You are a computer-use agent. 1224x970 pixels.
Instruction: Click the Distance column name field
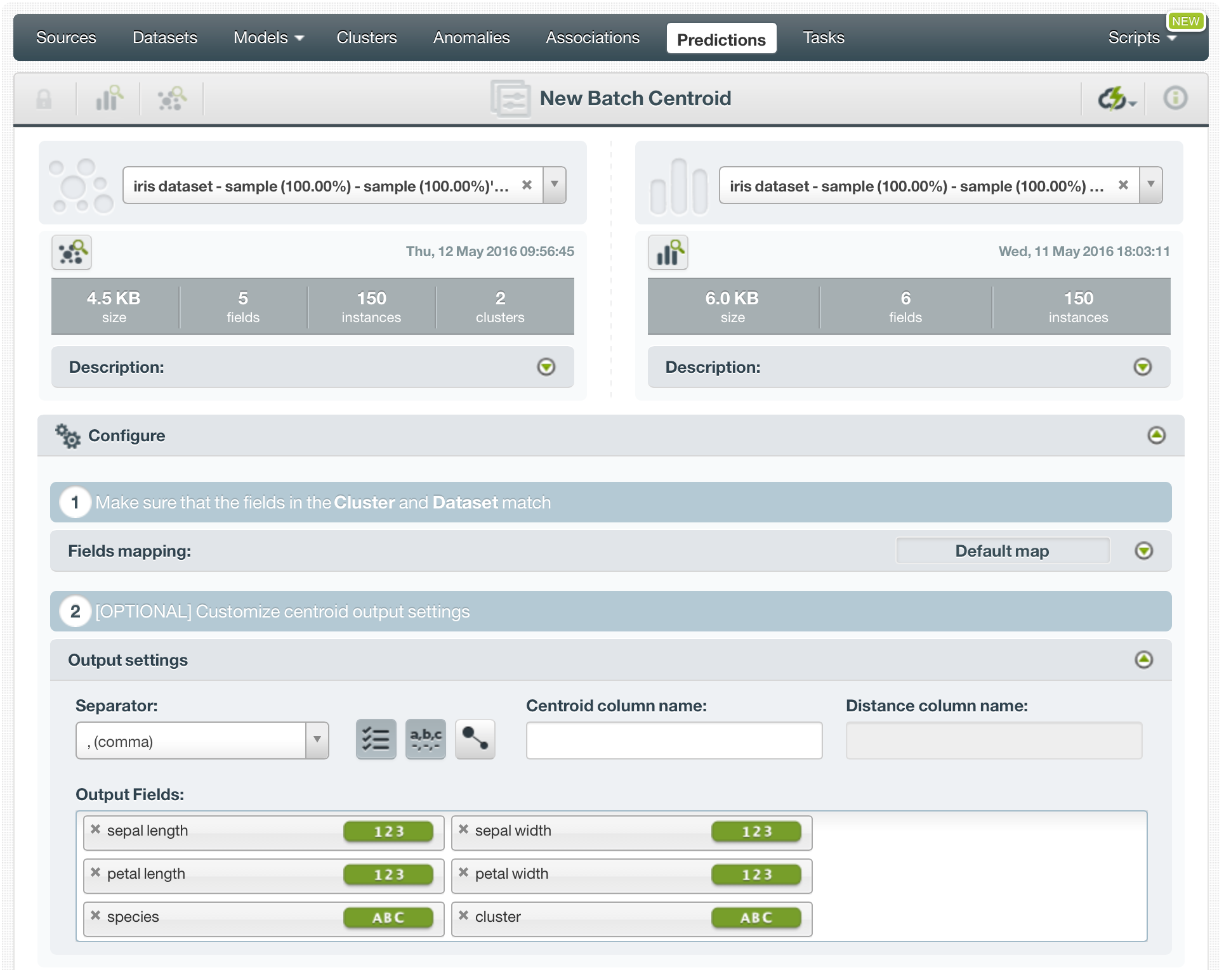pyautogui.click(x=994, y=740)
